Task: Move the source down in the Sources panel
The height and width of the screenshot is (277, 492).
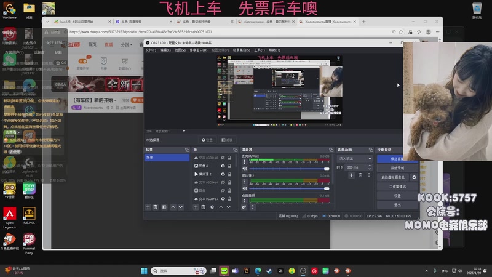Action: point(228,207)
